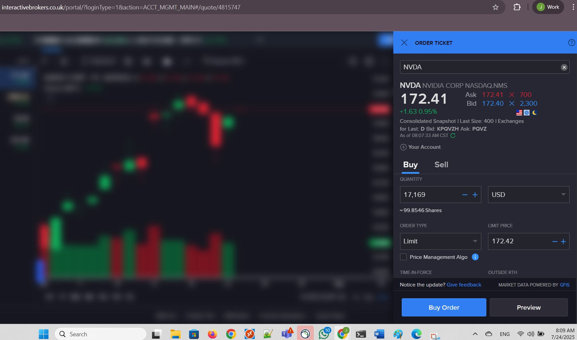Click the Preview button

(528, 307)
